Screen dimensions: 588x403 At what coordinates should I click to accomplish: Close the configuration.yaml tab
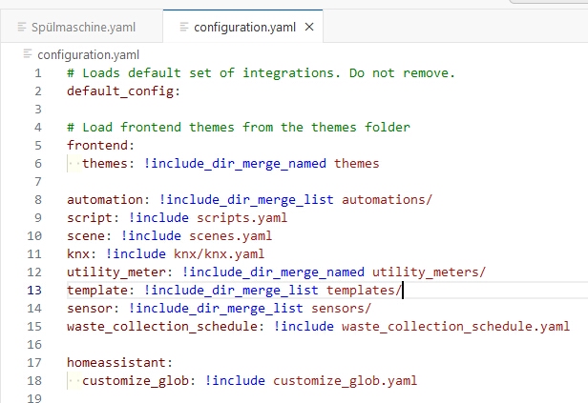point(309,27)
